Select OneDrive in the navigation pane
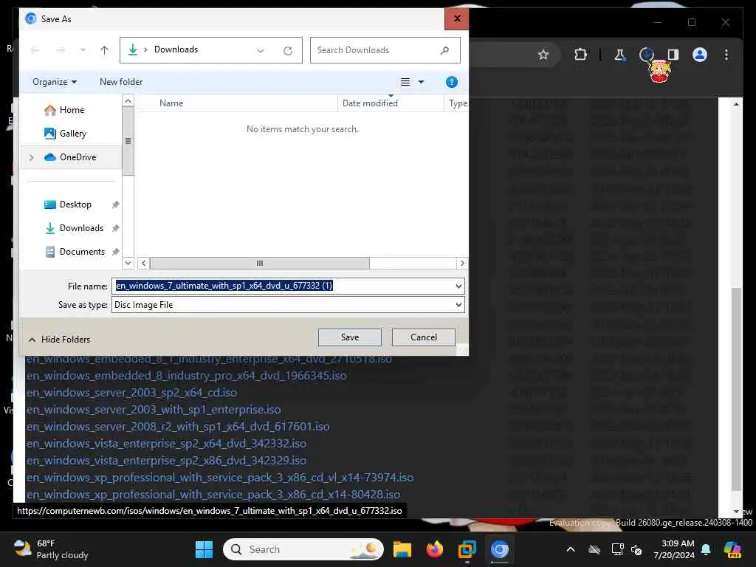 (x=72, y=157)
